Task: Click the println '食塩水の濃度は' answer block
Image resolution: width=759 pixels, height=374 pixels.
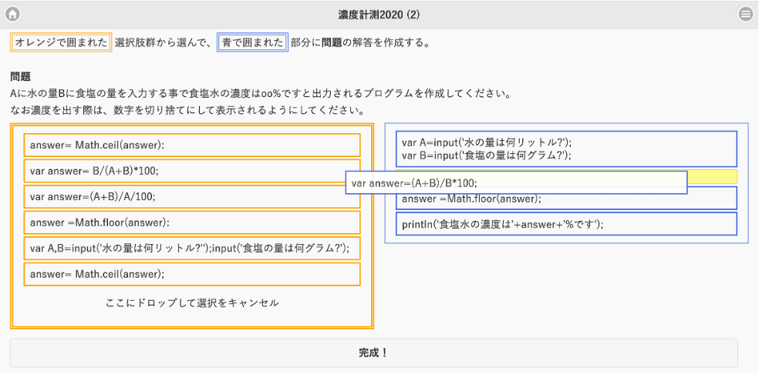Action: (567, 225)
